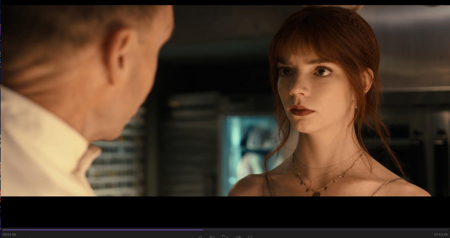This screenshot has width=450, height=238.
Task: Click the eject/open media triangle icon
Action: (x=200, y=237)
